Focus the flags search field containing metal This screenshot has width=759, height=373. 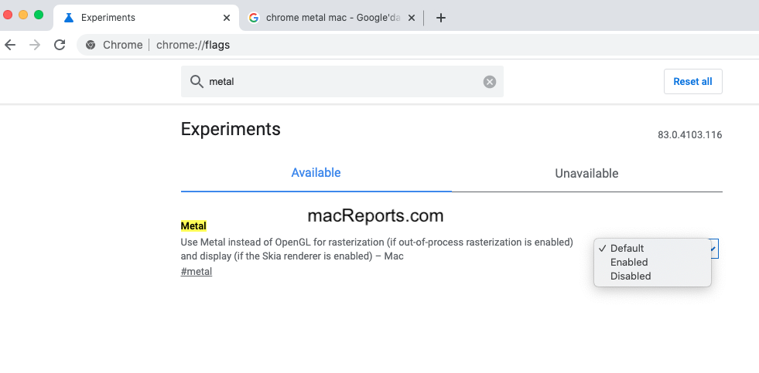pyautogui.click(x=342, y=82)
